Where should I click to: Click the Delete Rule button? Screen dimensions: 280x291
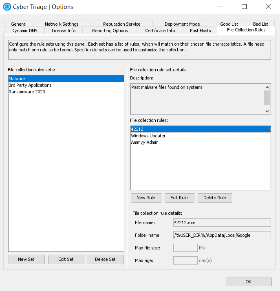215,198
